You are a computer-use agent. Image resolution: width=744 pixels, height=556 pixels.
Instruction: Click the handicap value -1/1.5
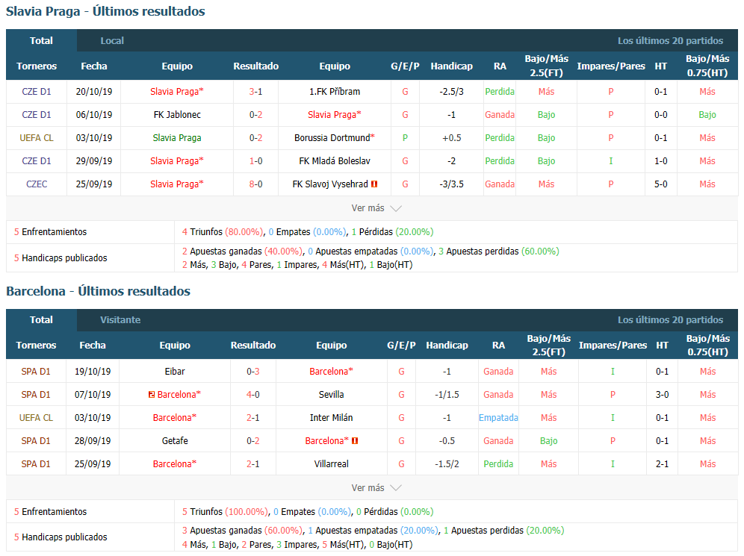447,394
